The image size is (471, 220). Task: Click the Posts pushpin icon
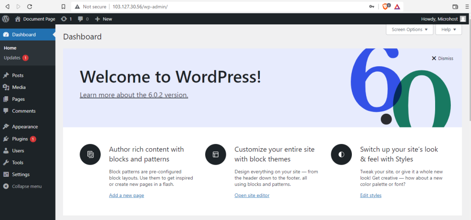6,75
